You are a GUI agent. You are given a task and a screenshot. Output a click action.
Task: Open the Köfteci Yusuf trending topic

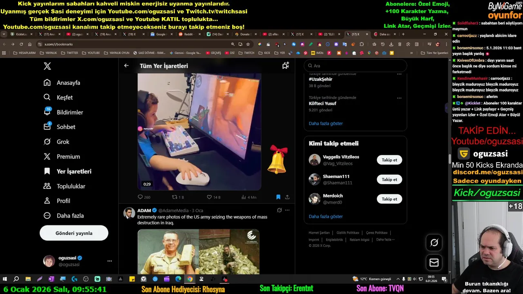click(x=322, y=104)
